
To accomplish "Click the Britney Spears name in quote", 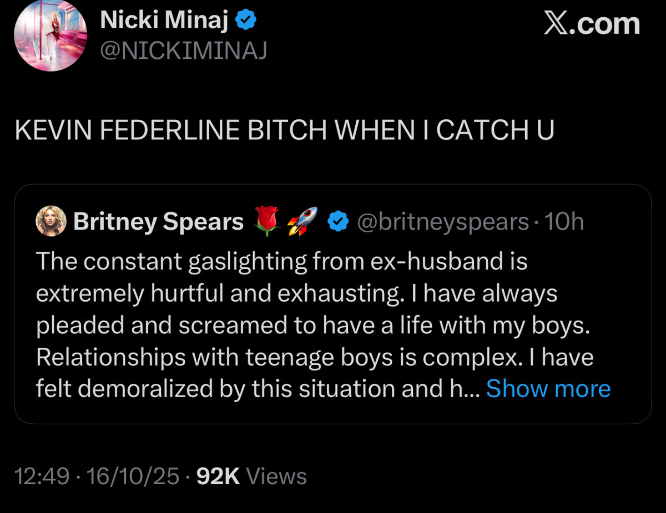I will coord(158,222).
